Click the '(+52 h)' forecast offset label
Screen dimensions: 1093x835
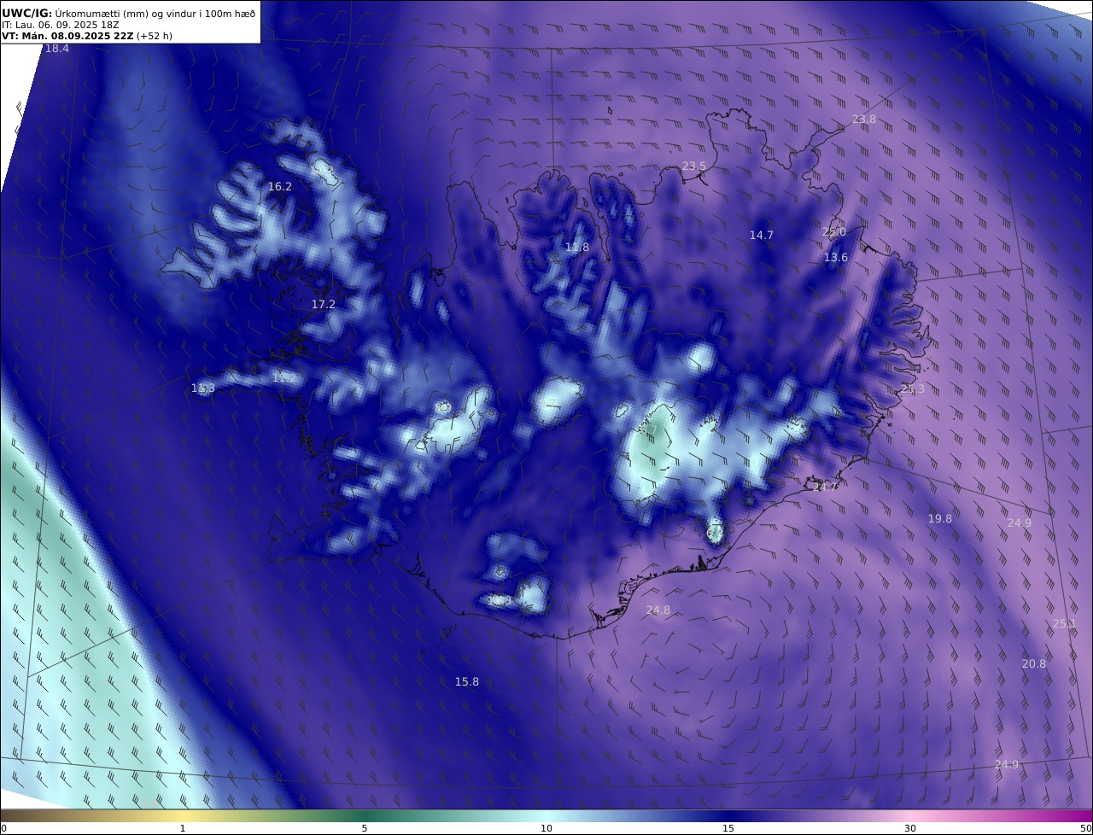pyautogui.click(x=155, y=37)
